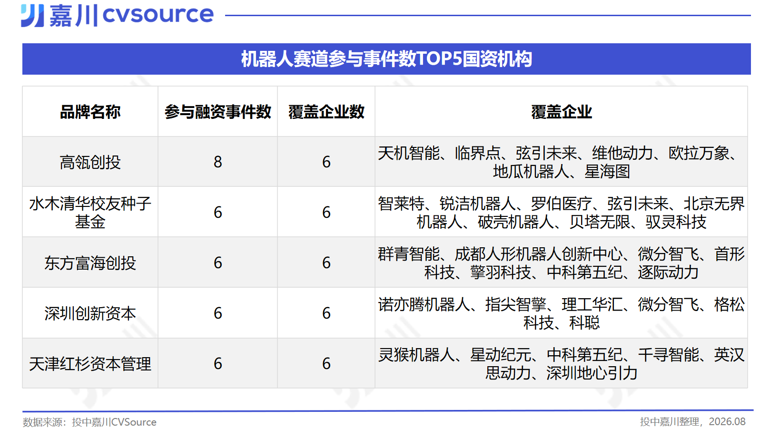The width and height of the screenshot is (770, 428).
Task: Select the 高瓴创投 brand cell
Action: pyautogui.click(x=90, y=162)
